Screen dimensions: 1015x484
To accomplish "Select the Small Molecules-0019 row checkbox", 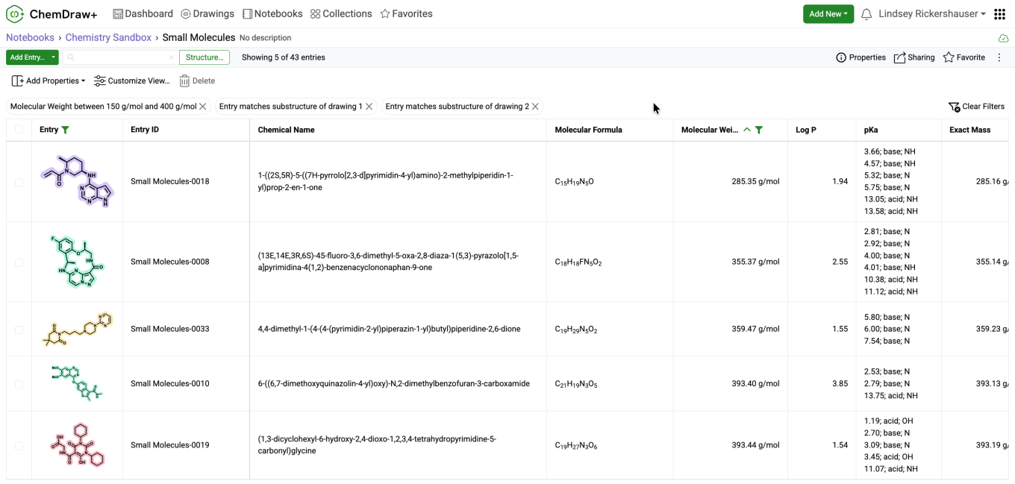I will pos(19,446).
